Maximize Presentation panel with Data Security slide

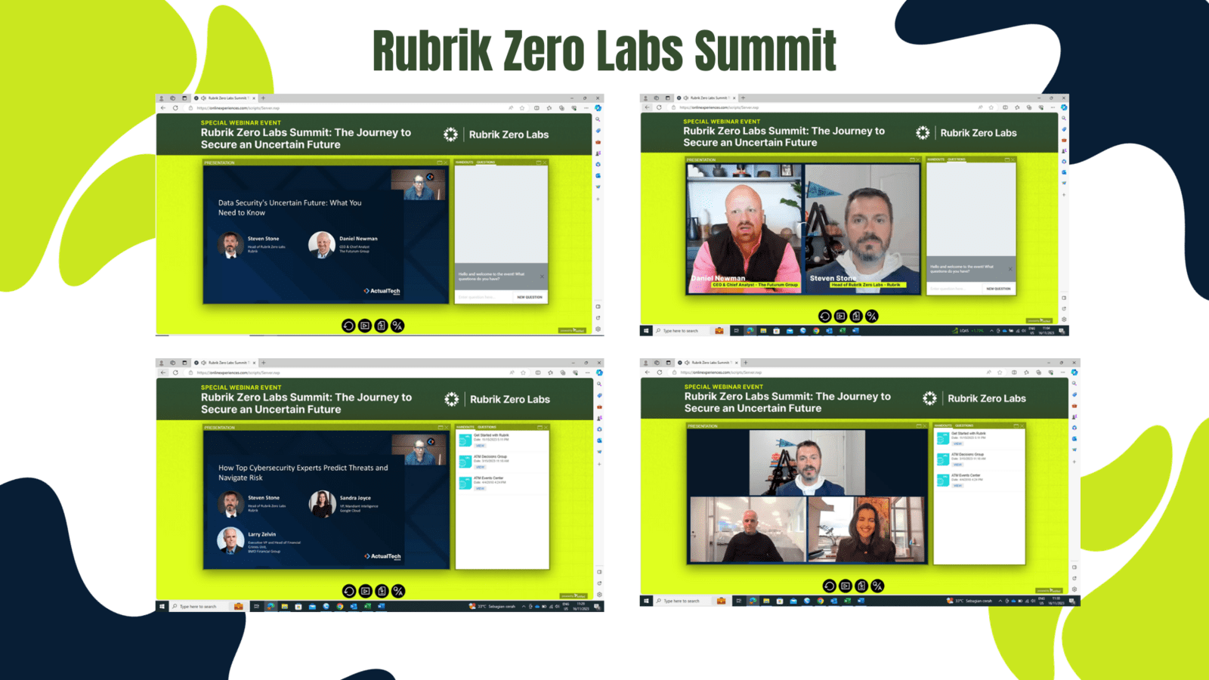click(x=439, y=162)
